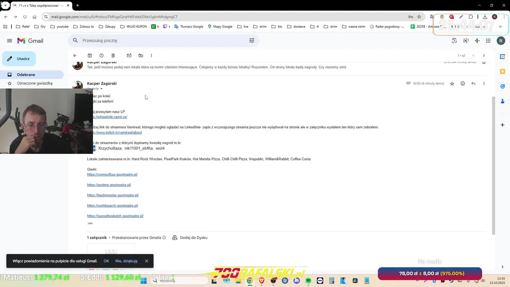
Task: Reload the browser page
Action: click(x=25, y=17)
